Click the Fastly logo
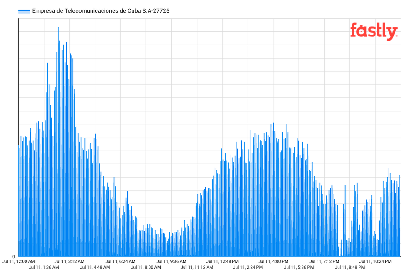Viewport: 410px width, 275px height. (374, 31)
